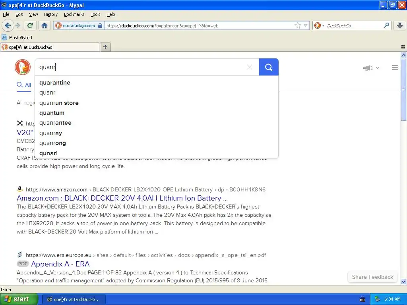Select the Mypal taskbar window button
The height and width of the screenshot is (305, 407).
coord(74,299)
